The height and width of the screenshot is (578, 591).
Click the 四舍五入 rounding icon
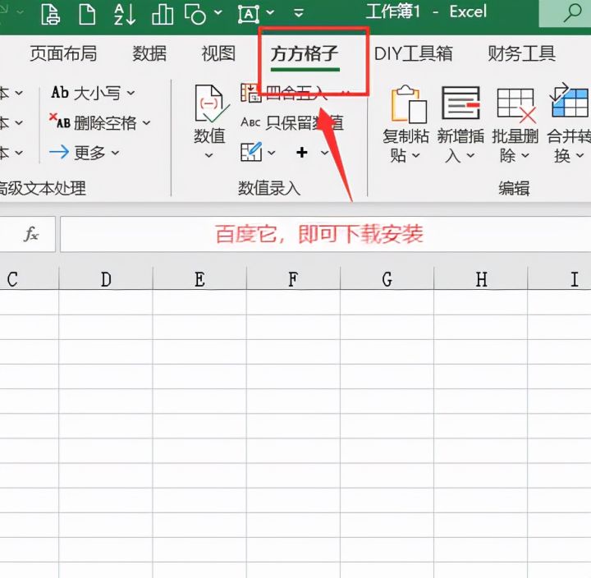pyautogui.click(x=250, y=93)
